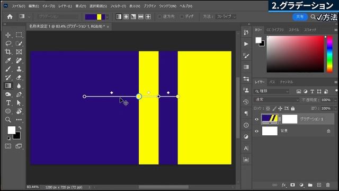This screenshot has width=339, height=191.
Task: Open the 種類 layer filter dropdown
Action: [x=272, y=91]
